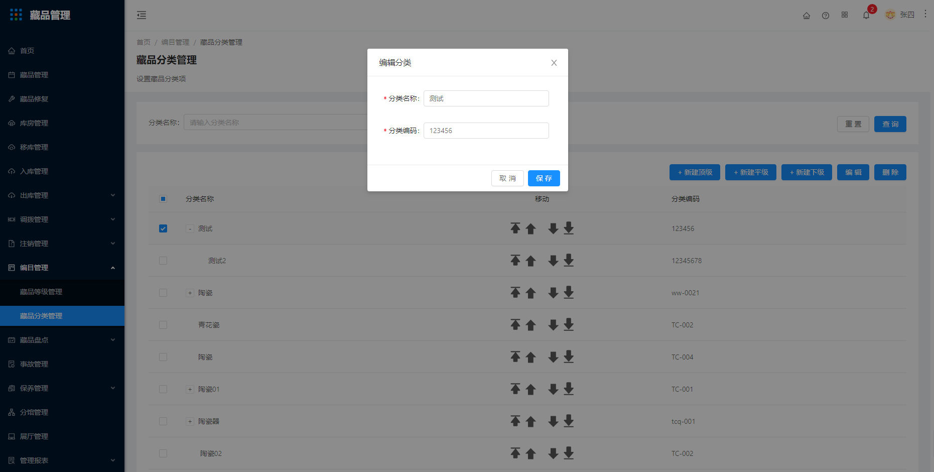Viewport: 934px width, 472px height.
Task: Check the 陶瓷02 row checkbox
Action: (163, 453)
